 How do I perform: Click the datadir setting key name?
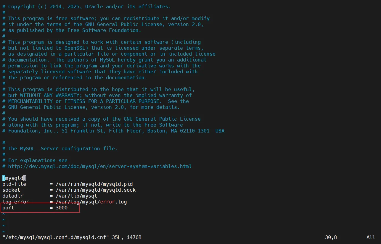pos(13,196)
